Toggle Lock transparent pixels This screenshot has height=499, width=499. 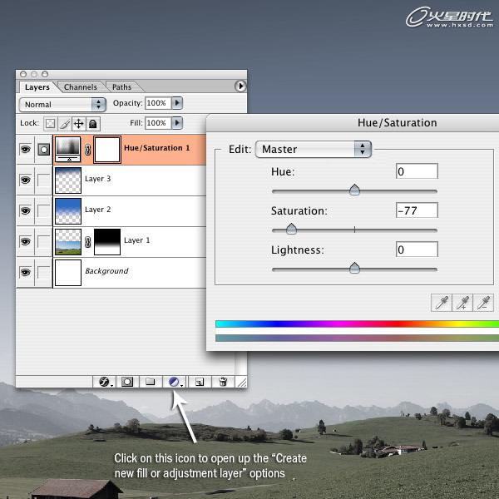pyautogui.click(x=50, y=123)
